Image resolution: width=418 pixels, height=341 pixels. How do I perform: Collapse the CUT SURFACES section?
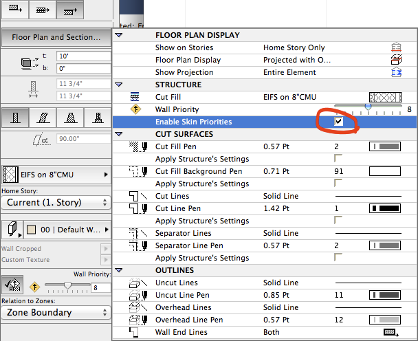[x=119, y=134]
